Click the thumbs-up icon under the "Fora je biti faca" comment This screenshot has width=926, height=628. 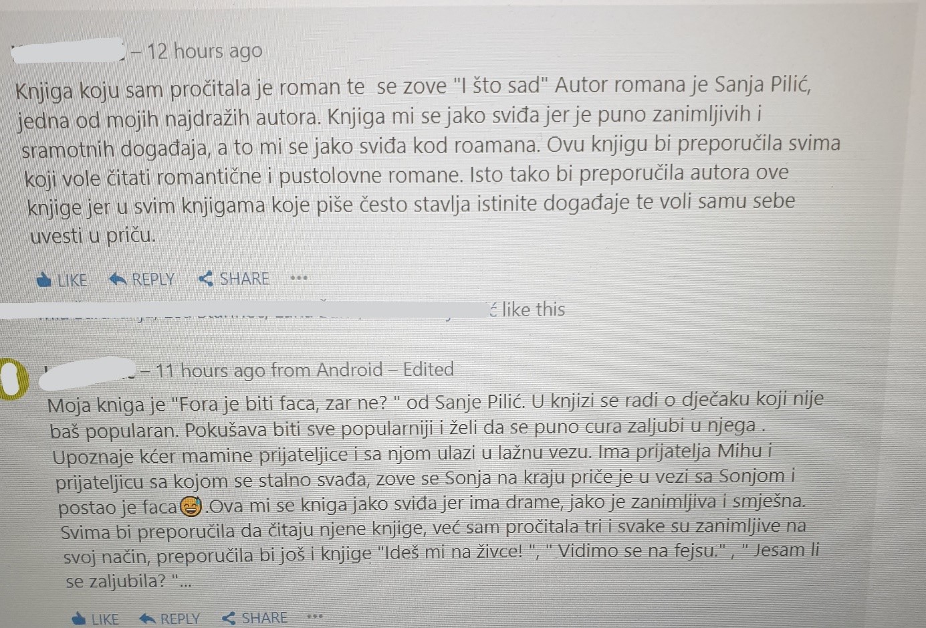click(78, 619)
